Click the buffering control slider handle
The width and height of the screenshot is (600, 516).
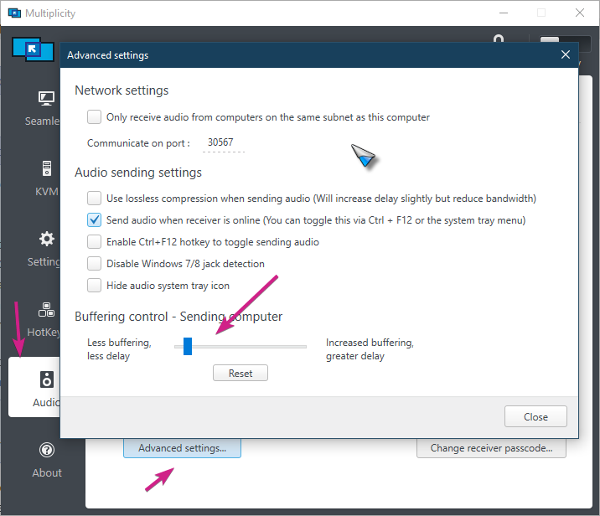coord(188,346)
